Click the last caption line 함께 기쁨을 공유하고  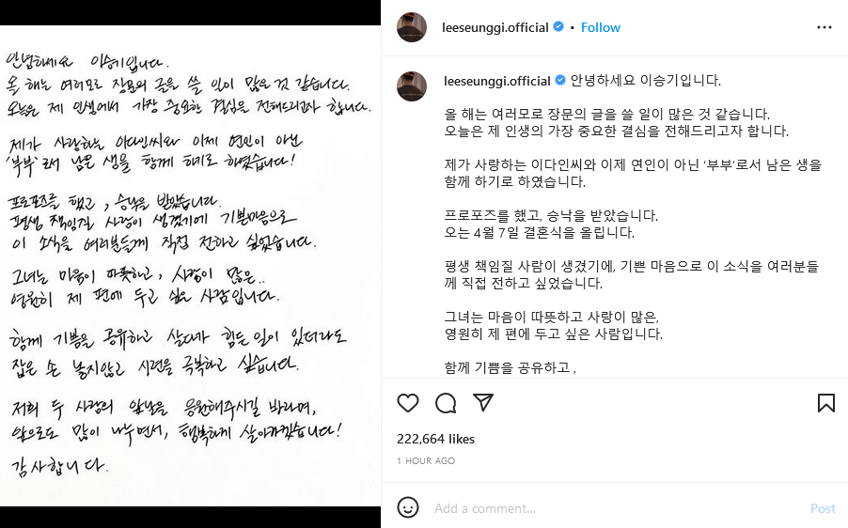point(510,368)
